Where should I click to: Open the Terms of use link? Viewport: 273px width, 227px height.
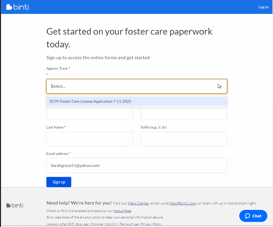129,224
